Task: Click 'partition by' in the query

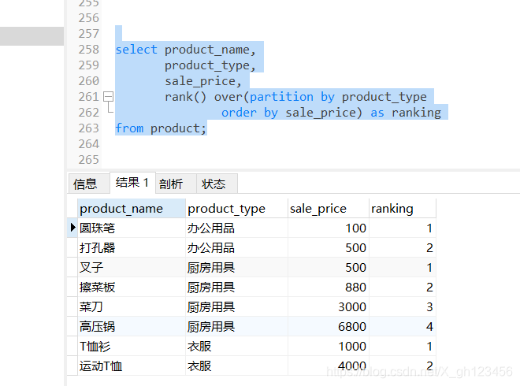Action: coord(292,97)
